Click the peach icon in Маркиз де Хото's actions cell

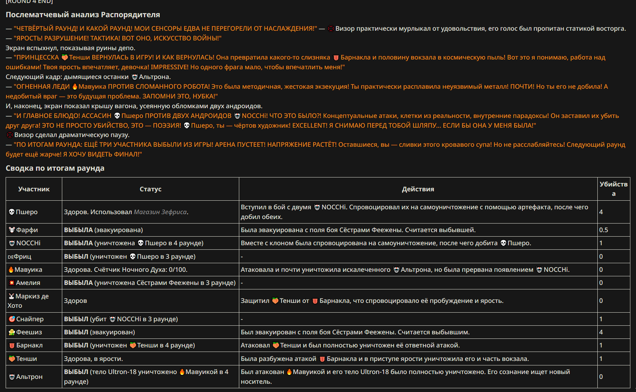275,301
